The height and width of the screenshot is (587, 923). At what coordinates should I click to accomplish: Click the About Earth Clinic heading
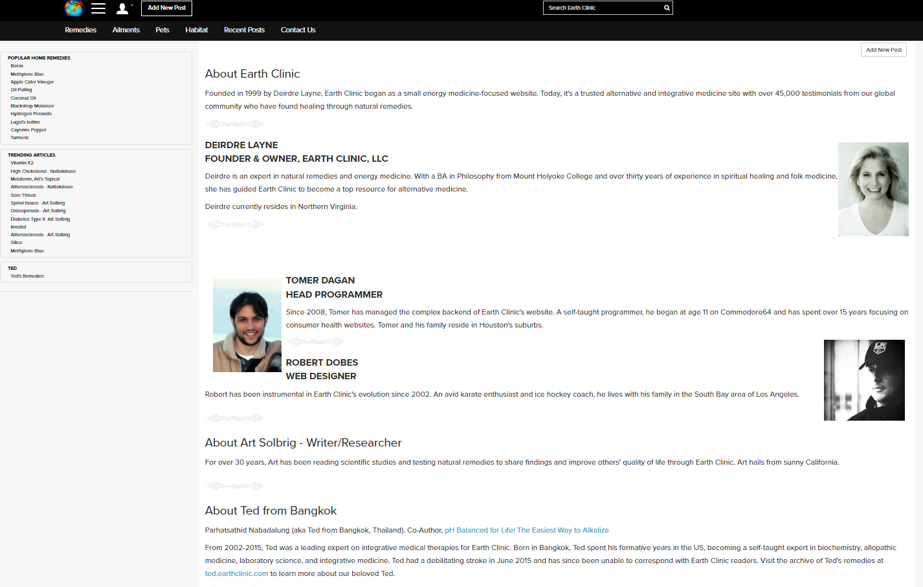pos(252,74)
